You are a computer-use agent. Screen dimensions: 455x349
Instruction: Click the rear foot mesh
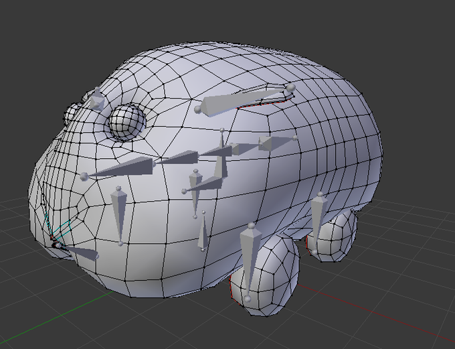point(334,238)
